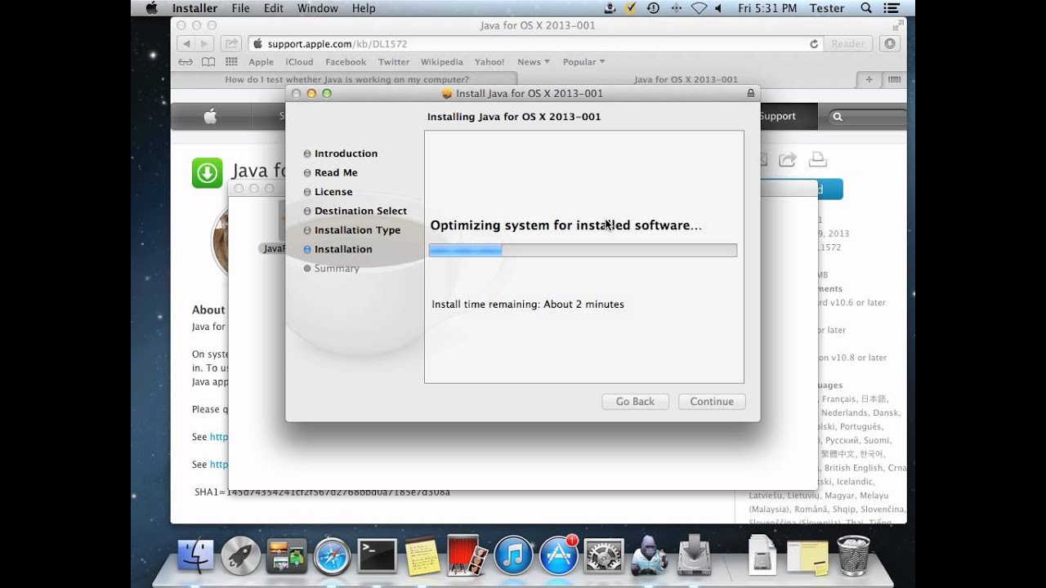Click the clock showing Fri 5:31 PM
The height and width of the screenshot is (588, 1046).
[x=767, y=8]
